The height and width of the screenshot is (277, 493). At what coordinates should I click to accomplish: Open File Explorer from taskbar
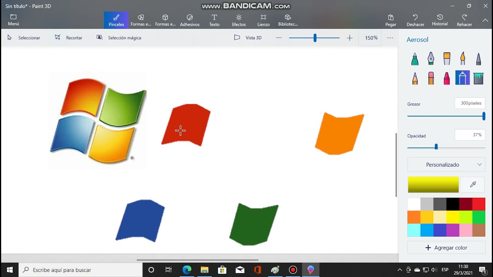click(x=205, y=270)
